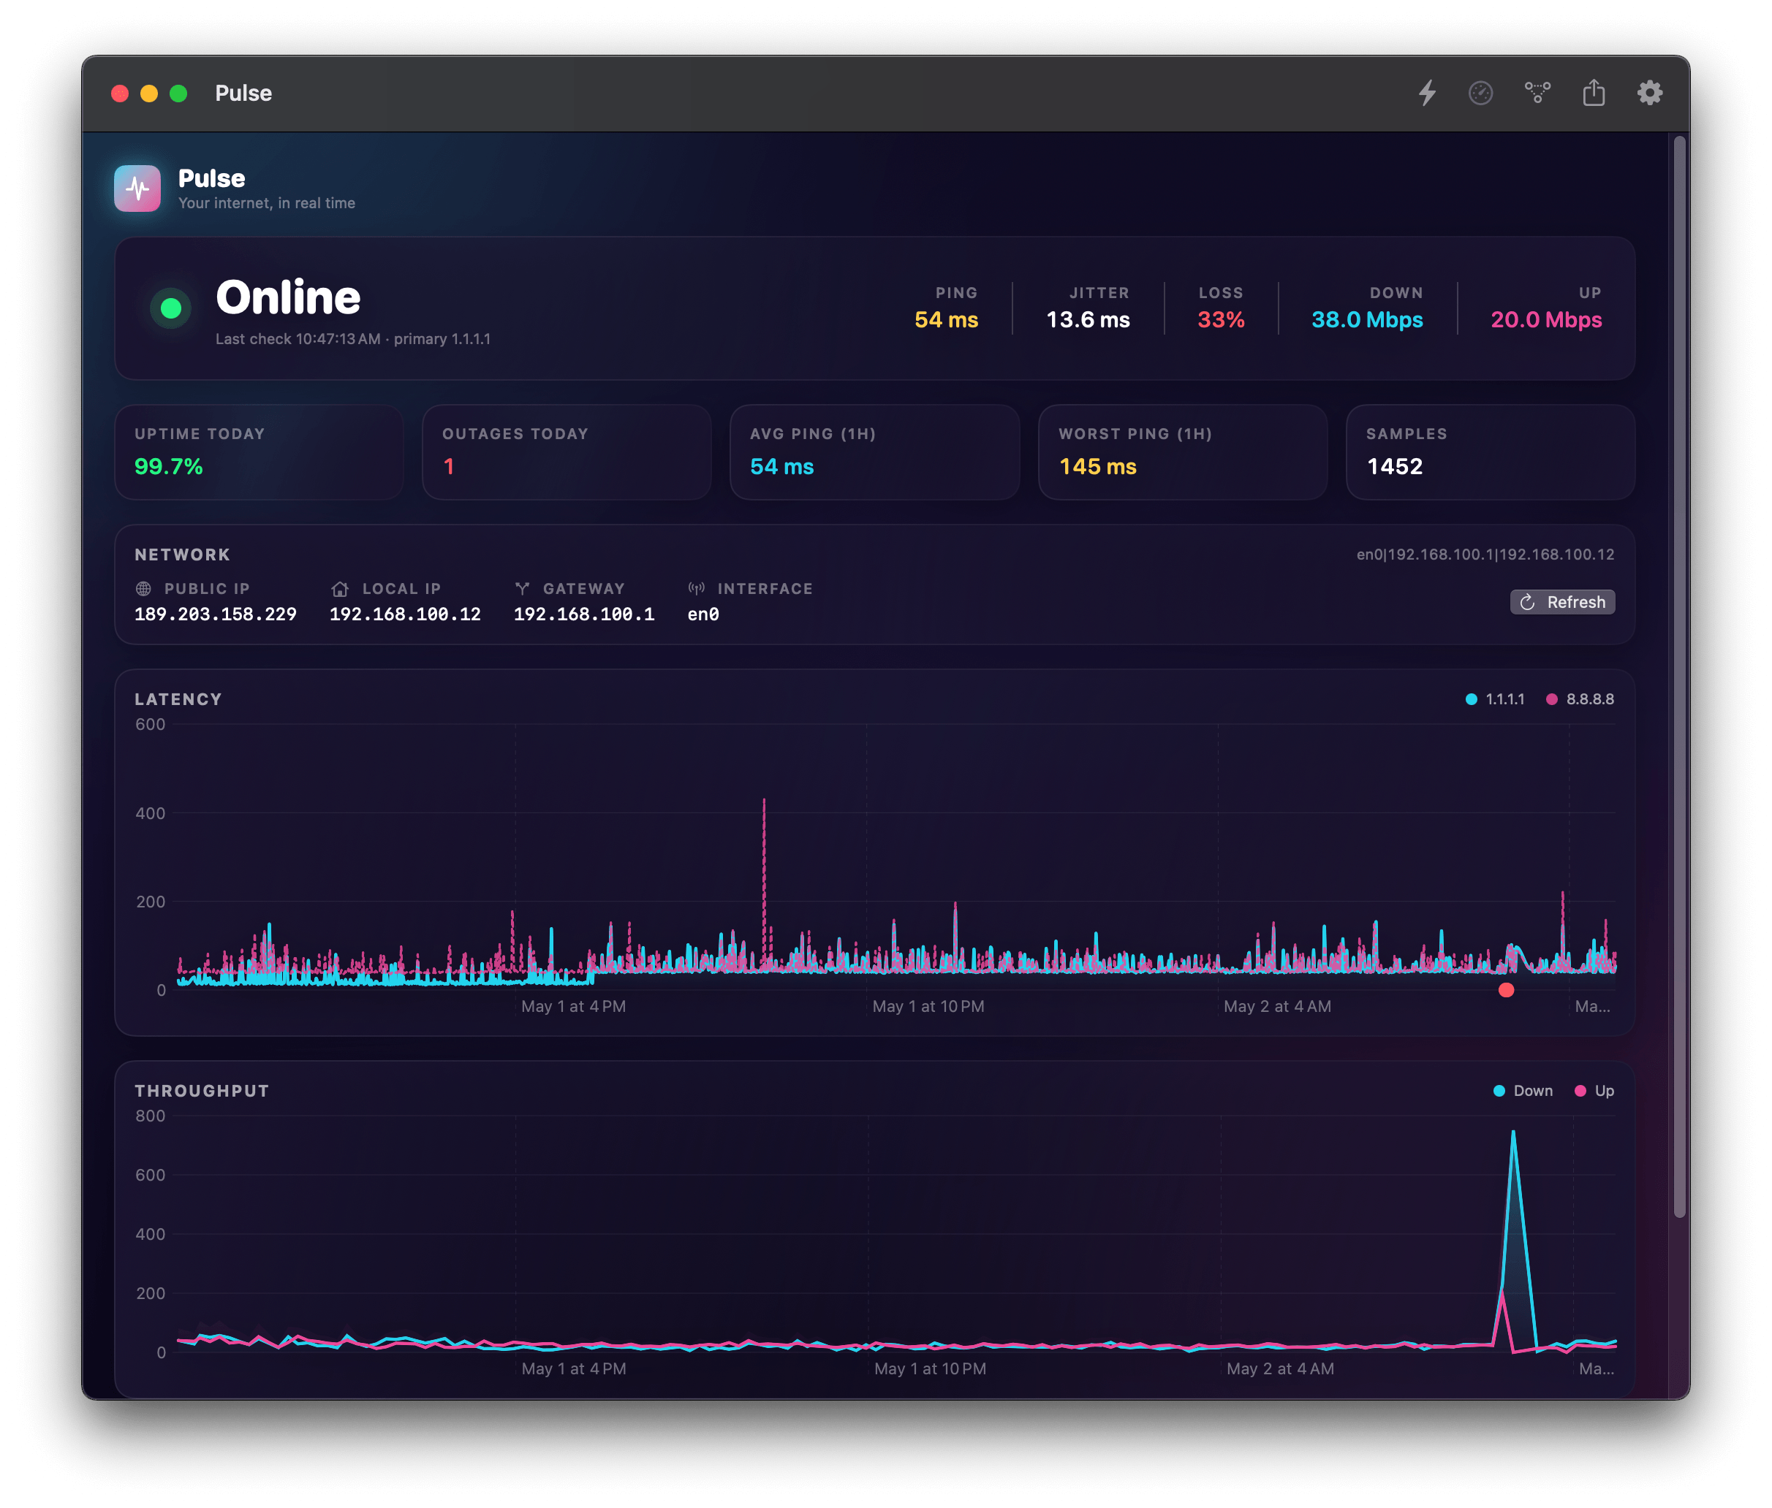
Task: Click the public IP 189.203.158.229
Action: click(x=216, y=614)
